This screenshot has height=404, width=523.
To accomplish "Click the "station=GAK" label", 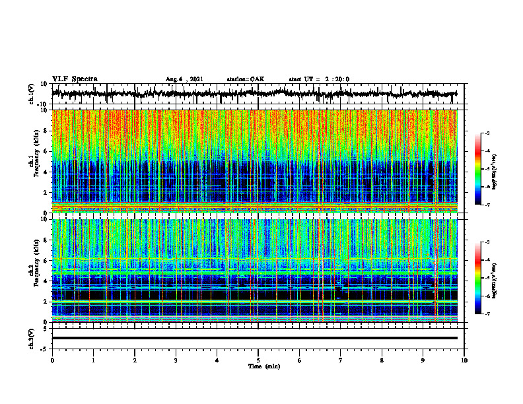I will point(246,79).
